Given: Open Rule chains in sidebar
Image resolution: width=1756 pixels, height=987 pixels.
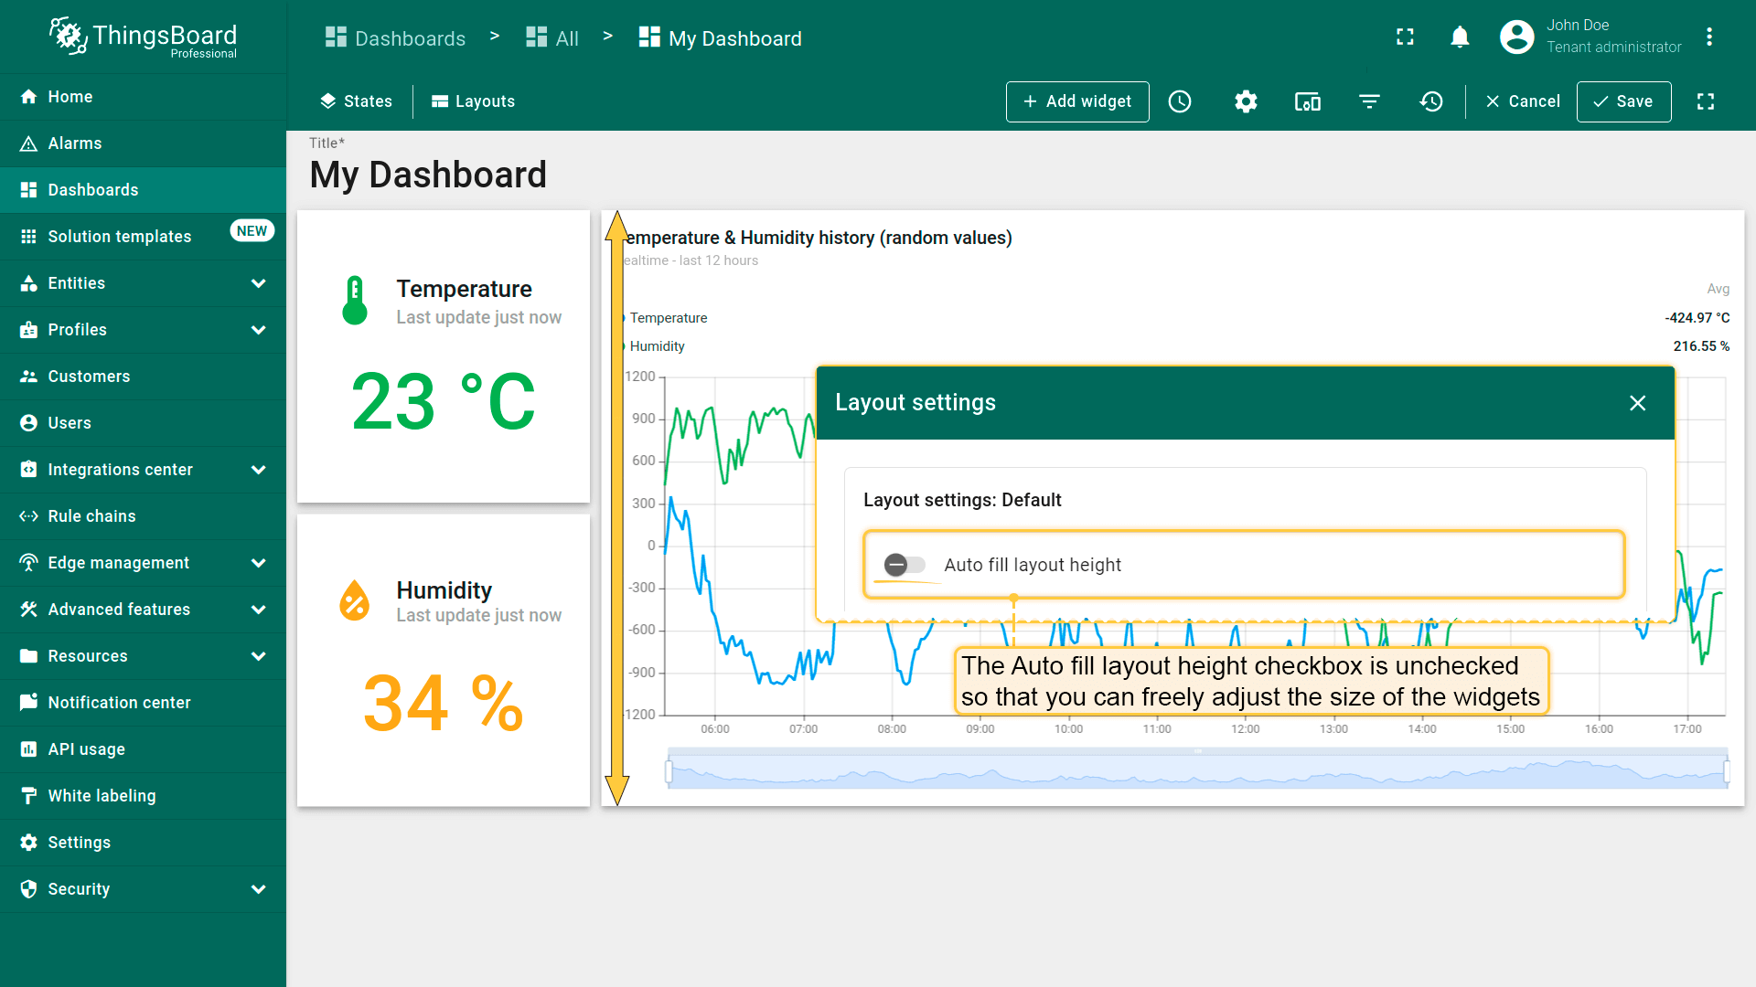Looking at the screenshot, I should pyautogui.click(x=91, y=516).
